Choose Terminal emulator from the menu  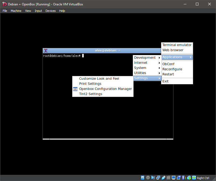(177, 45)
